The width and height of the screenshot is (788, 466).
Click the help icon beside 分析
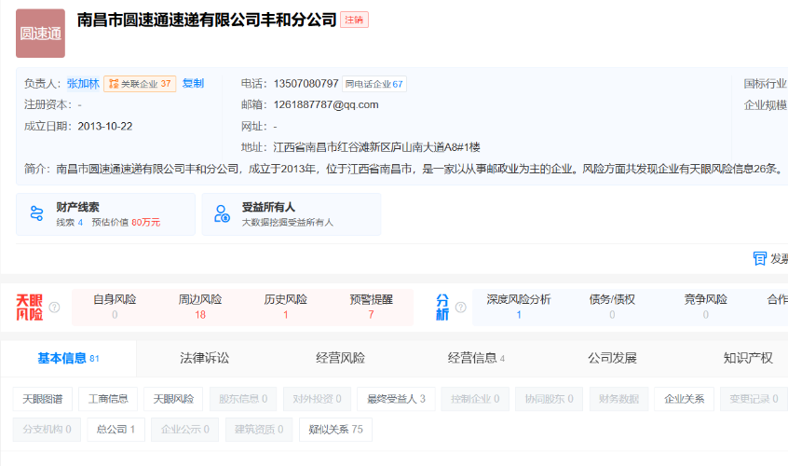pos(461,308)
